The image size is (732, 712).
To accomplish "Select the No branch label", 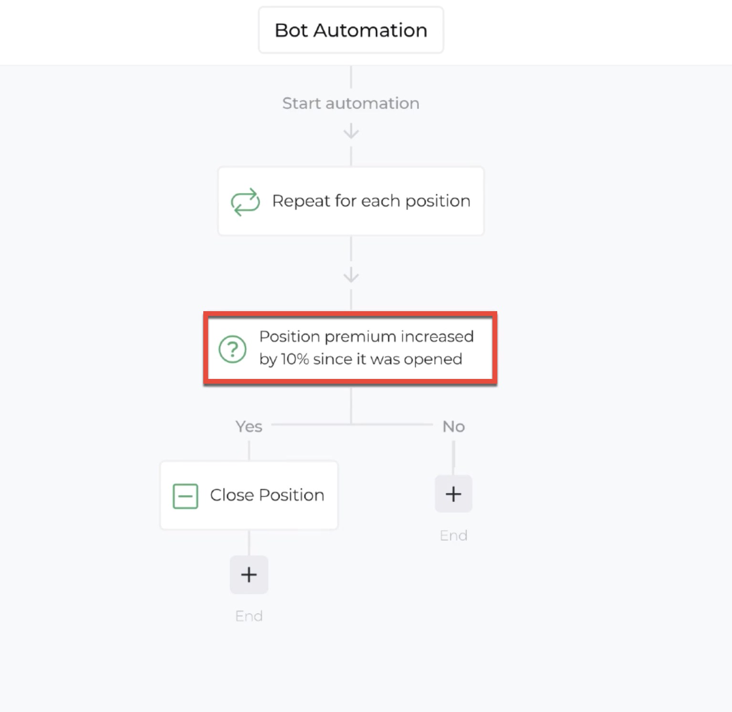I will (x=453, y=426).
